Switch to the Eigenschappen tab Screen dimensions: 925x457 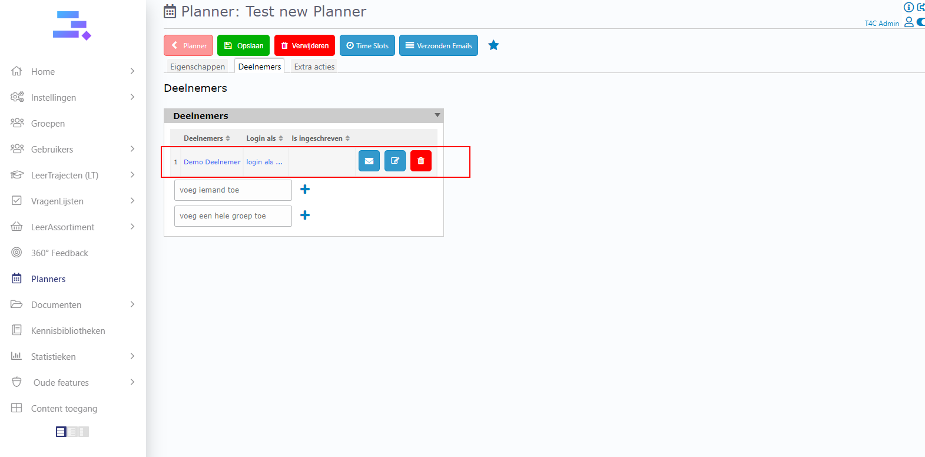(197, 67)
